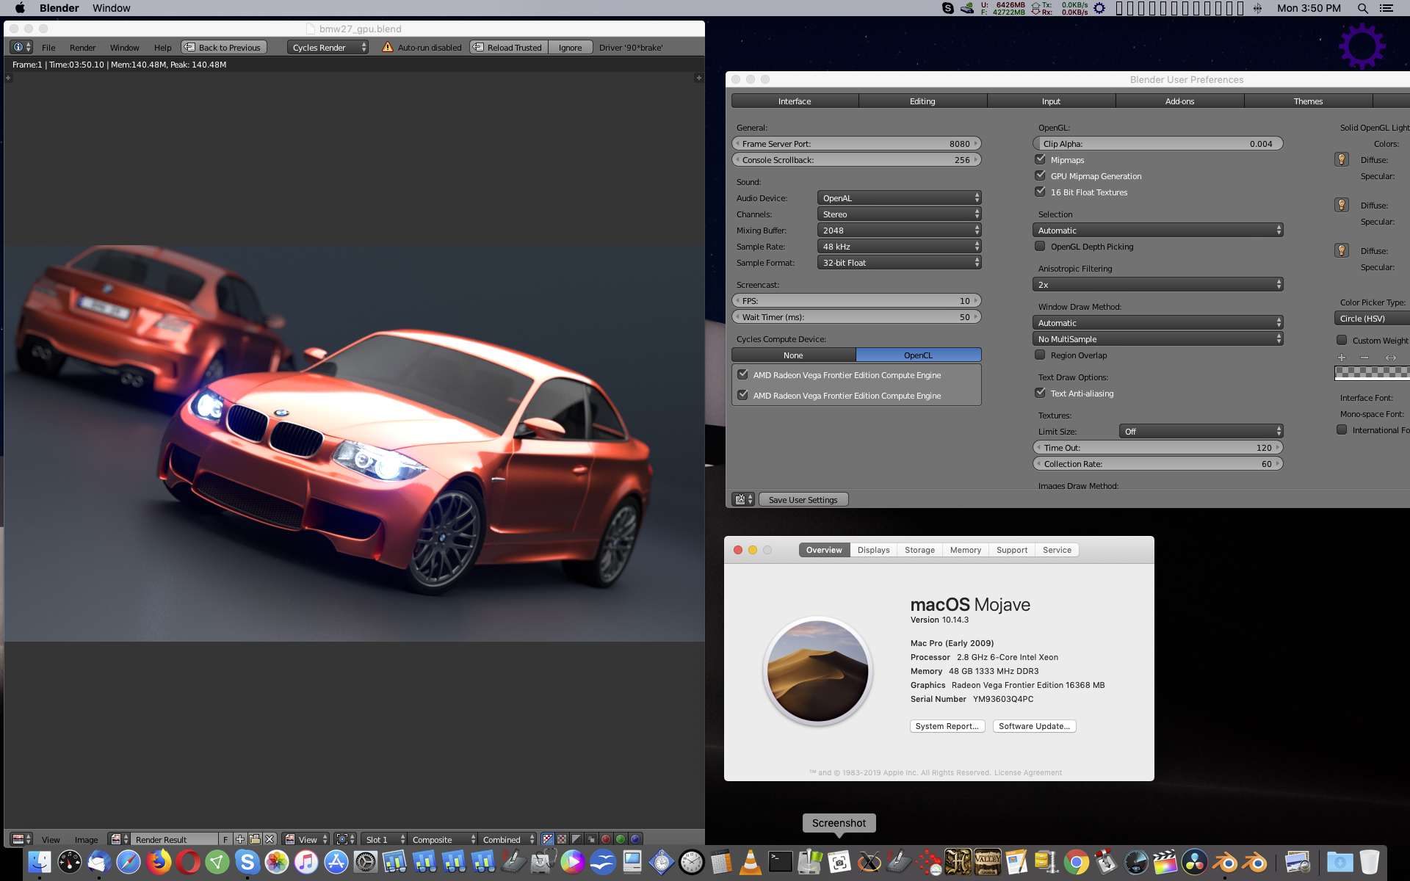The height and width of the screenshot is (881, 1410).
Task: Show only the red channel
Action: coord(606,839)
